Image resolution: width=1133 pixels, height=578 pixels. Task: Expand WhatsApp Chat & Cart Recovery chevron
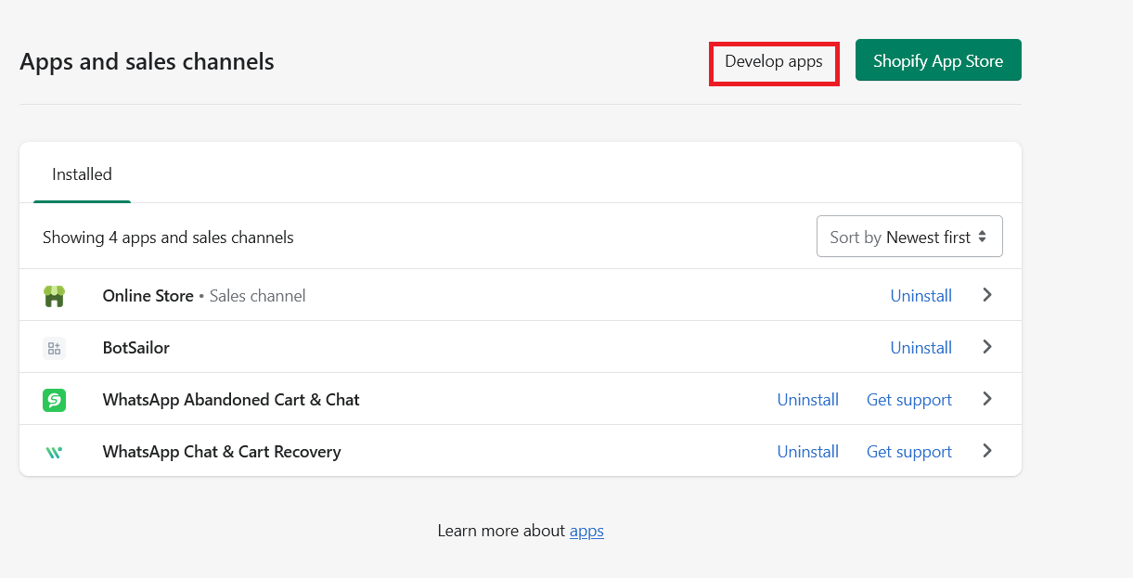[987, 451]
